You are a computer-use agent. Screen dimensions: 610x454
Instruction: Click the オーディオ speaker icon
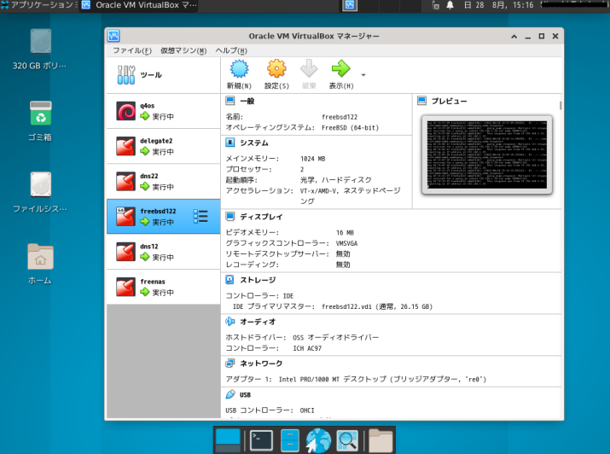point(229,322)
